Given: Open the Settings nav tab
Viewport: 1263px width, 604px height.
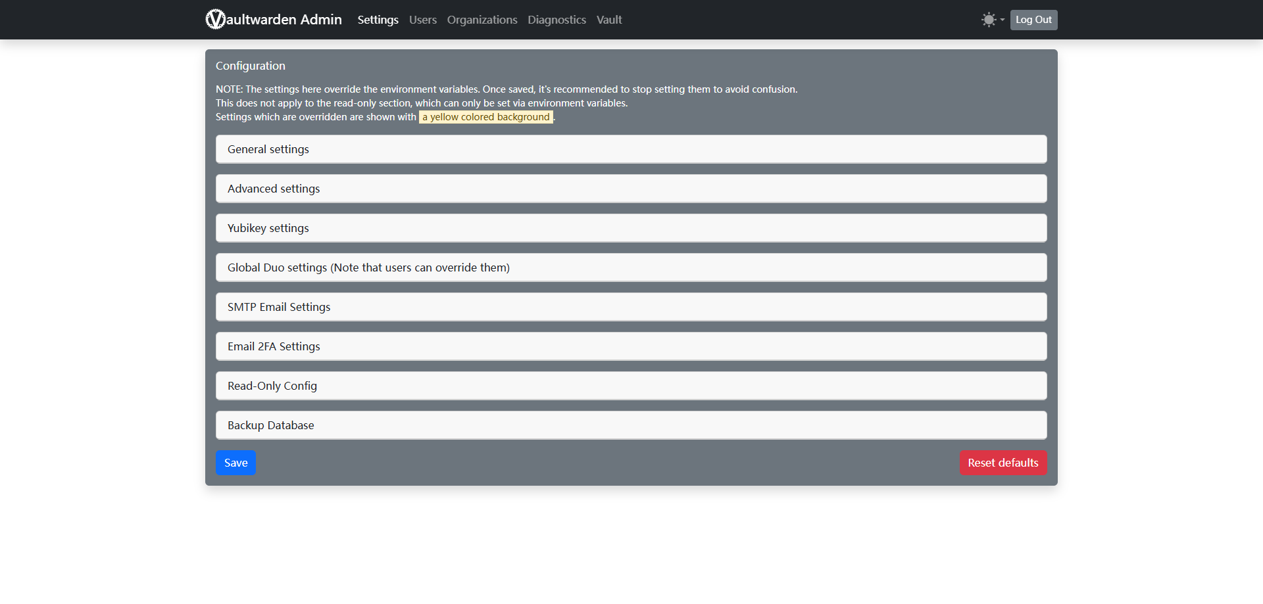Looking at the screenshot, I should 378,20.
